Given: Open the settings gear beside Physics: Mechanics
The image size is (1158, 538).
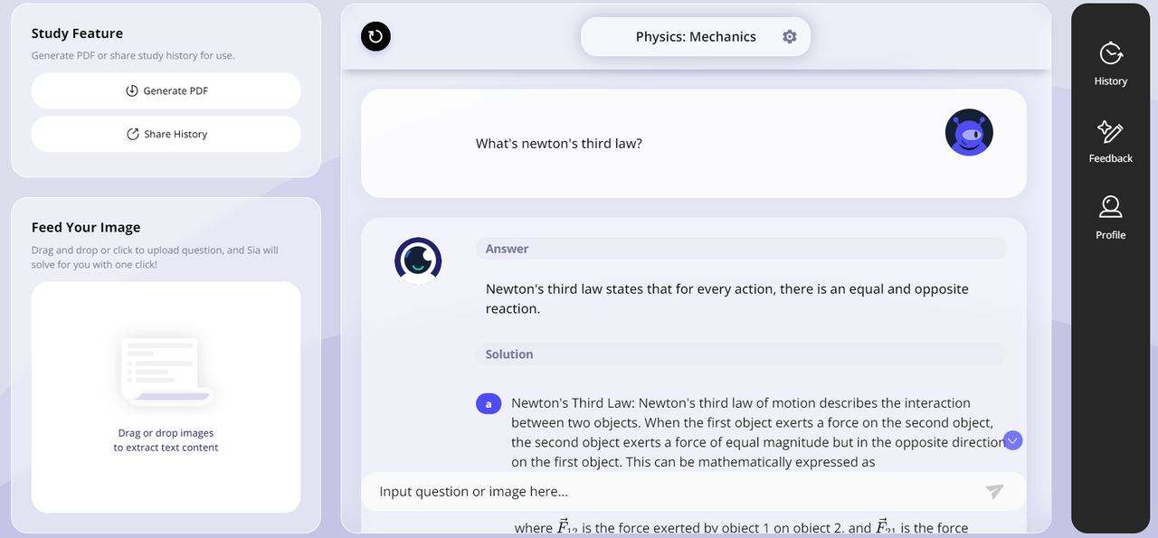Looking at the screenshot, I should pyautogui.click(x=790, y=37).
